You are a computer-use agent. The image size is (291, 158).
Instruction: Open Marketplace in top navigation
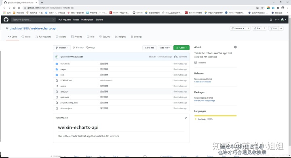(87, 20)
